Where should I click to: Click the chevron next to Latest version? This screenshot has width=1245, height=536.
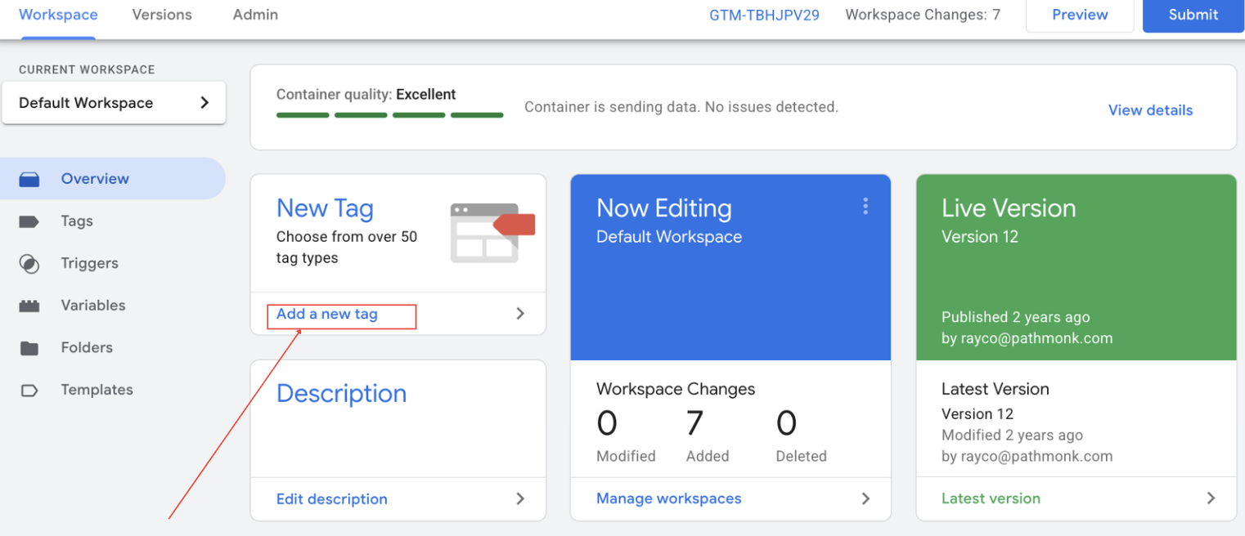pyautogui.click(x=1211, y=498)
